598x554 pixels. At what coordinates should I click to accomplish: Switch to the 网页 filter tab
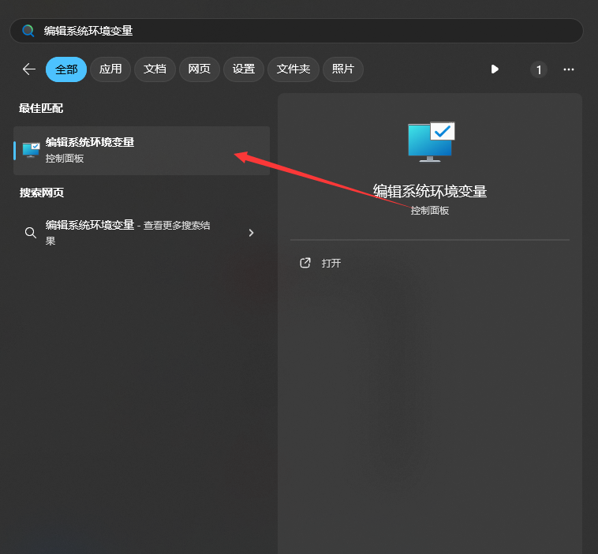200,69
